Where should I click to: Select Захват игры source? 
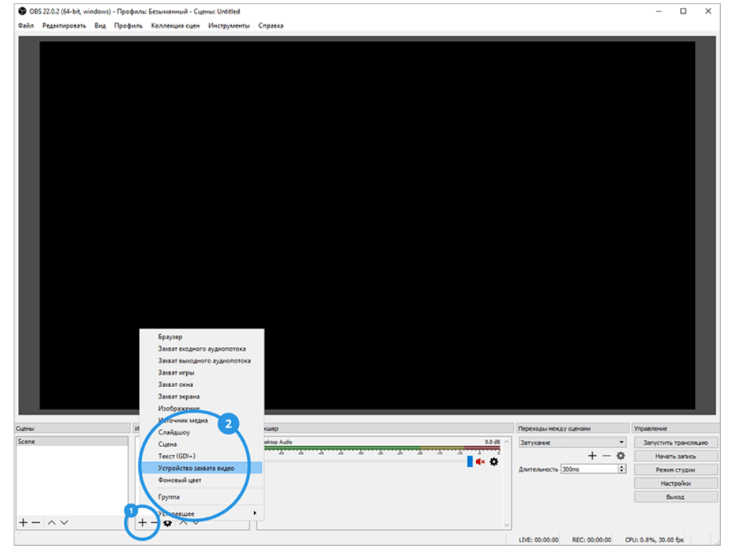201,373
